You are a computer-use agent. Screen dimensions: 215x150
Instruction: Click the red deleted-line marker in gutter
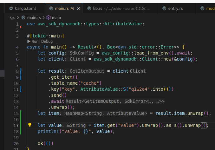pyautogui.click(x=21, y=27)
